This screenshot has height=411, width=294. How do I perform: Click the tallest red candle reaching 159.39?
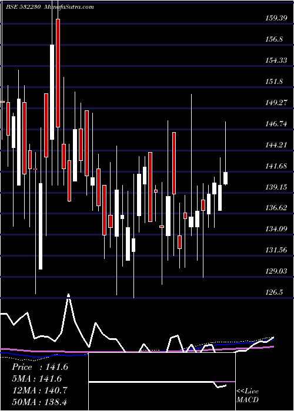[58, 73]
